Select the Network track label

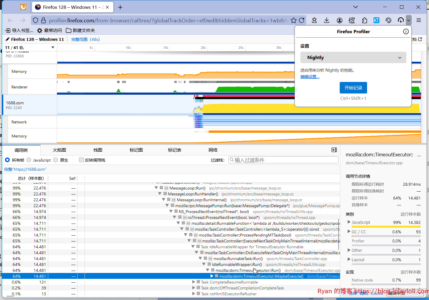[x=19, y=122]
